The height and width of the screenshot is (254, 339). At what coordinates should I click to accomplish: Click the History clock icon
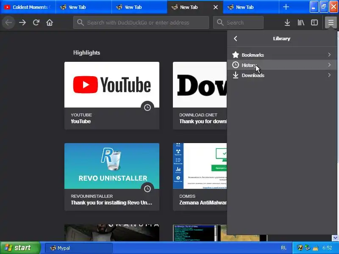(x=236, y=65)
